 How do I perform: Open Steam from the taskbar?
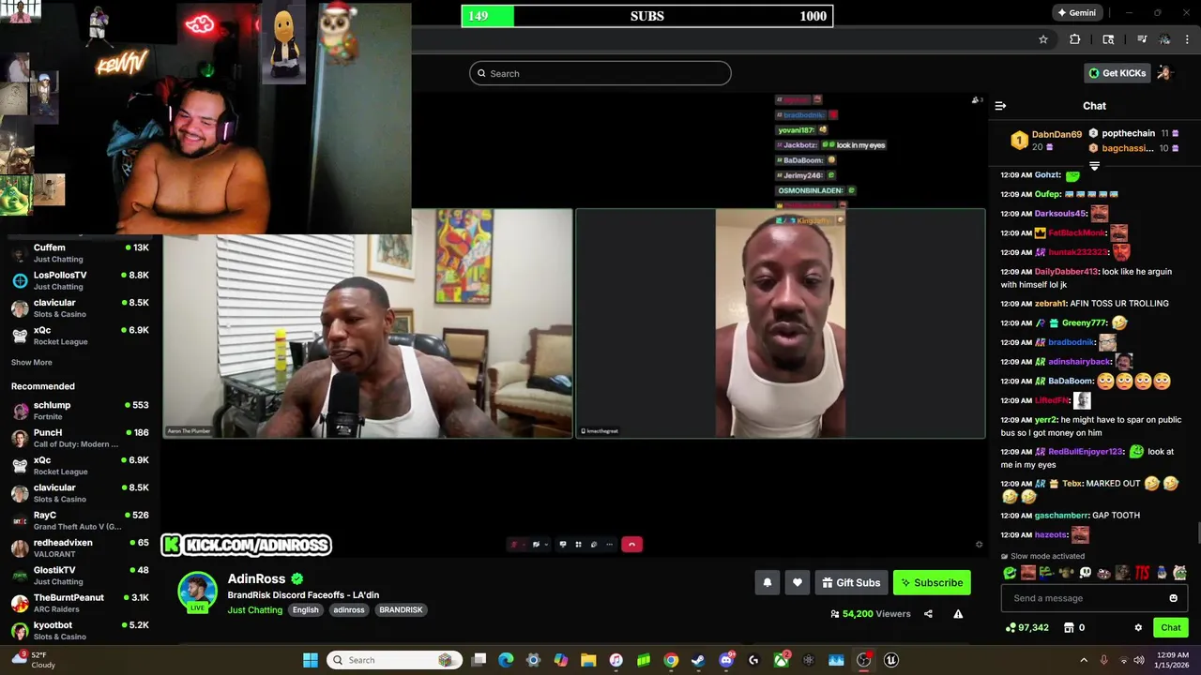pos(698,660)
